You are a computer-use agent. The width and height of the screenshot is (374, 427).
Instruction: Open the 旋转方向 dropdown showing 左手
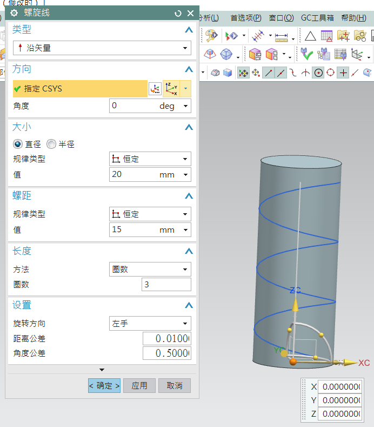(150, 323)
